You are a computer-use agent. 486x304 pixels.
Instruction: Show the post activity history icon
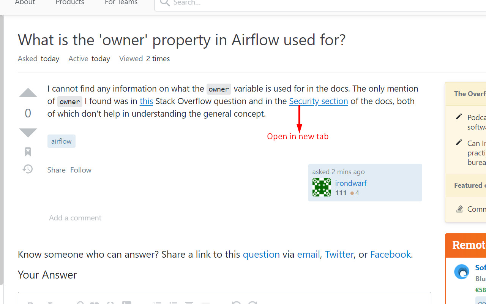[x=28, y=169]
